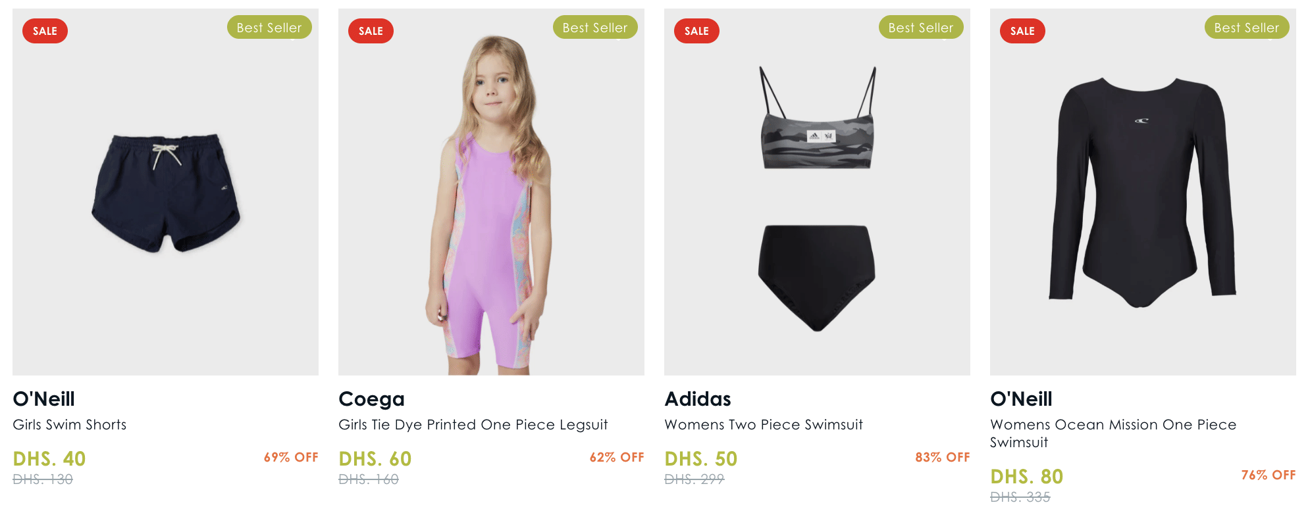Click the SALE badge on Adidas two piece swimsuit

click(696, 31)
